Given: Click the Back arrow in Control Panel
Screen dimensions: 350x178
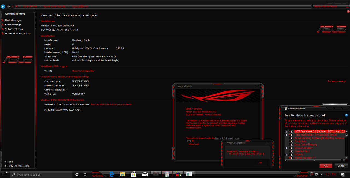Looking at the screenshot, I should tap(3, 7).
